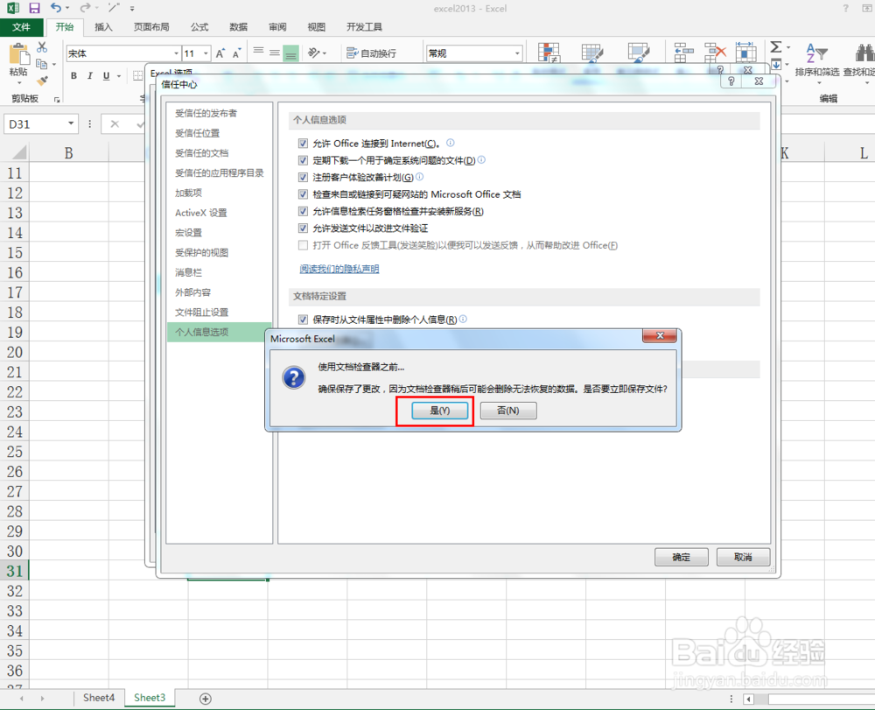
Task: Switch to the 插入 ribbon tab
Action: click(x=103, y=26)
